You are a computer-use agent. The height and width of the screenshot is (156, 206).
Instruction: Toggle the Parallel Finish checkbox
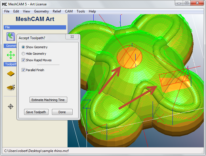[23, 70]
